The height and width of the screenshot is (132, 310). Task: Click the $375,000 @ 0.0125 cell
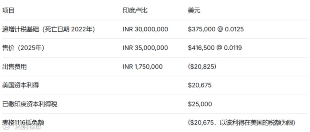216,29
